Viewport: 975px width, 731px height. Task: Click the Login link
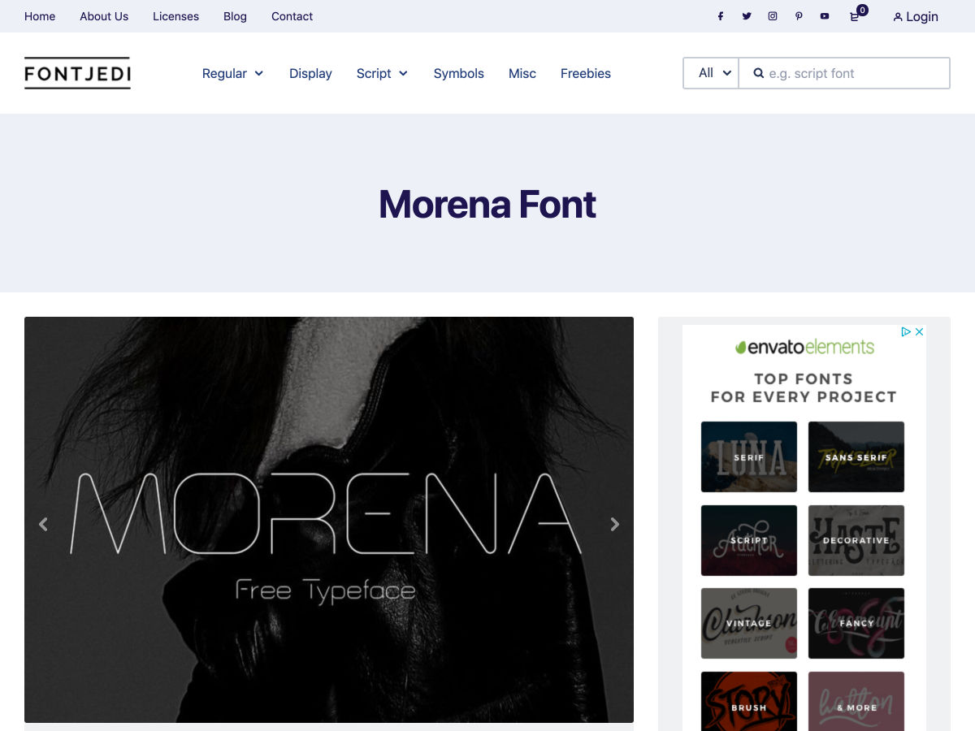(916, 16)
